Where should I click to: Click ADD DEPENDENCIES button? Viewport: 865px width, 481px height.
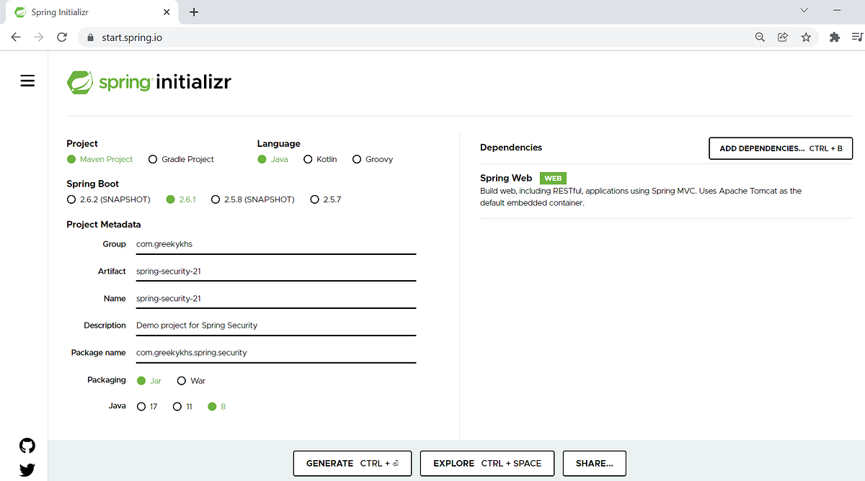tap(780, 148)
